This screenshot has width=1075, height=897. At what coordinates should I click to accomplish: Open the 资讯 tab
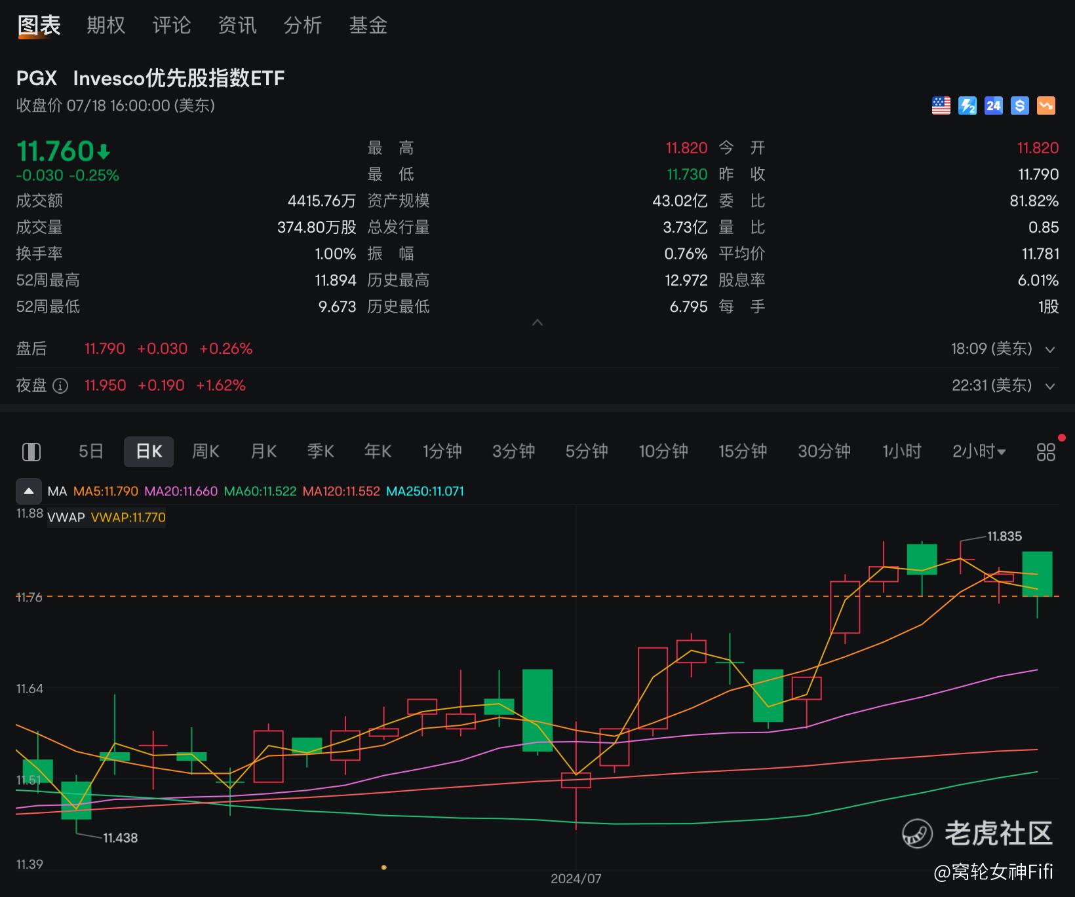click(237, 26)
